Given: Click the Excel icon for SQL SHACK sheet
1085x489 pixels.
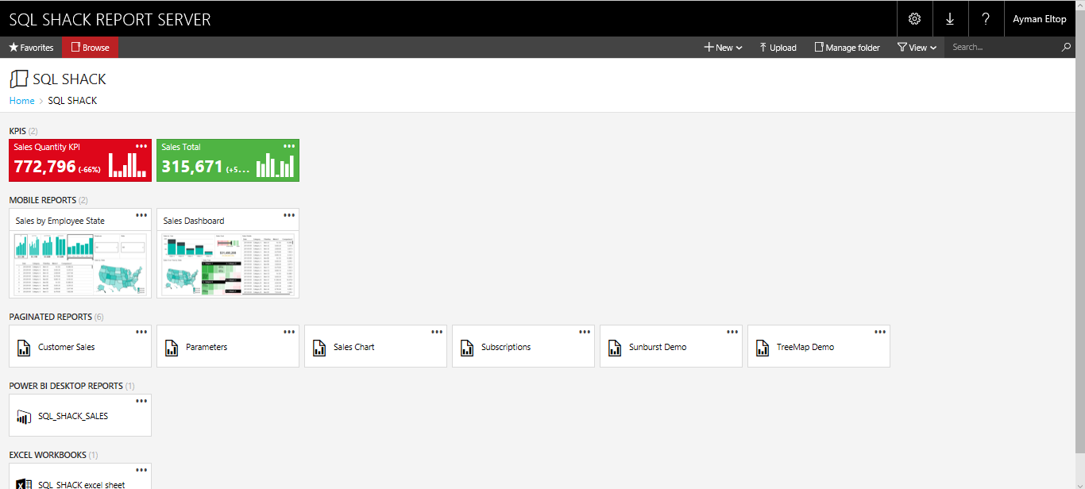Looking at the screenshot, I should [x=24, y=484].
